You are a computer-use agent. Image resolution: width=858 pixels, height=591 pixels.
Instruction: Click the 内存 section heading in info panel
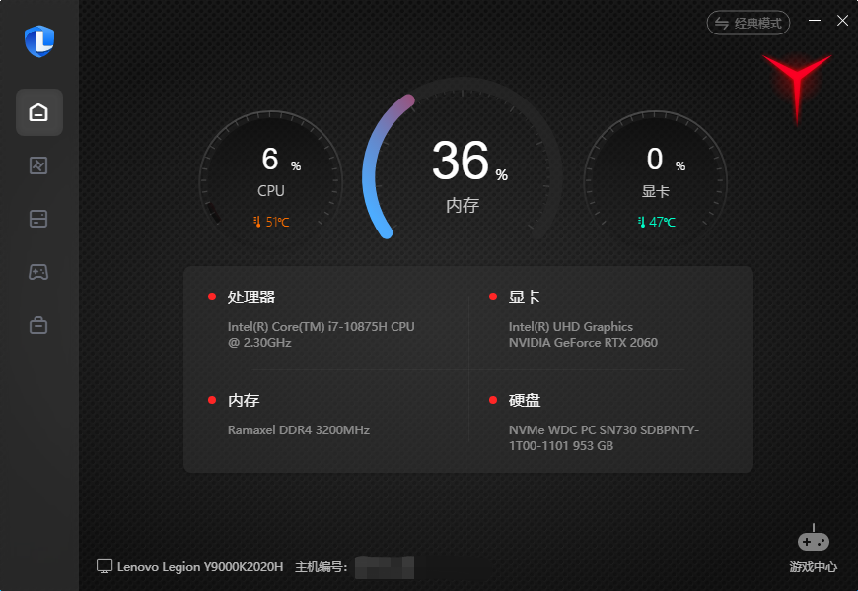click(244, 400)
